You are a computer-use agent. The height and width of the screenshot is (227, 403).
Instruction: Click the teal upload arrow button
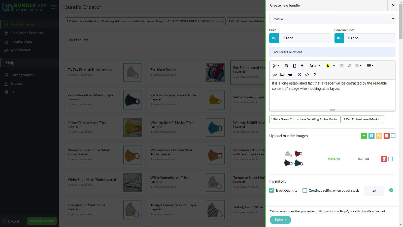pos(372,136)
